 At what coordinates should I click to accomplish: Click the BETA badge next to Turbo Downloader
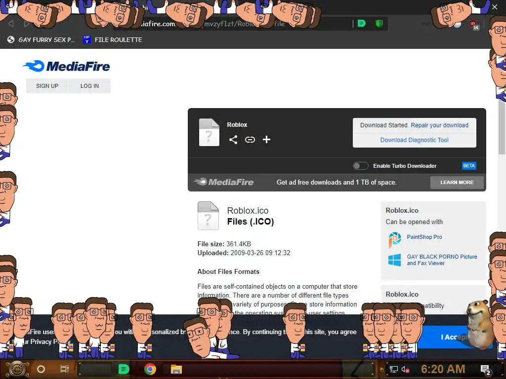[x=469, y=166]
